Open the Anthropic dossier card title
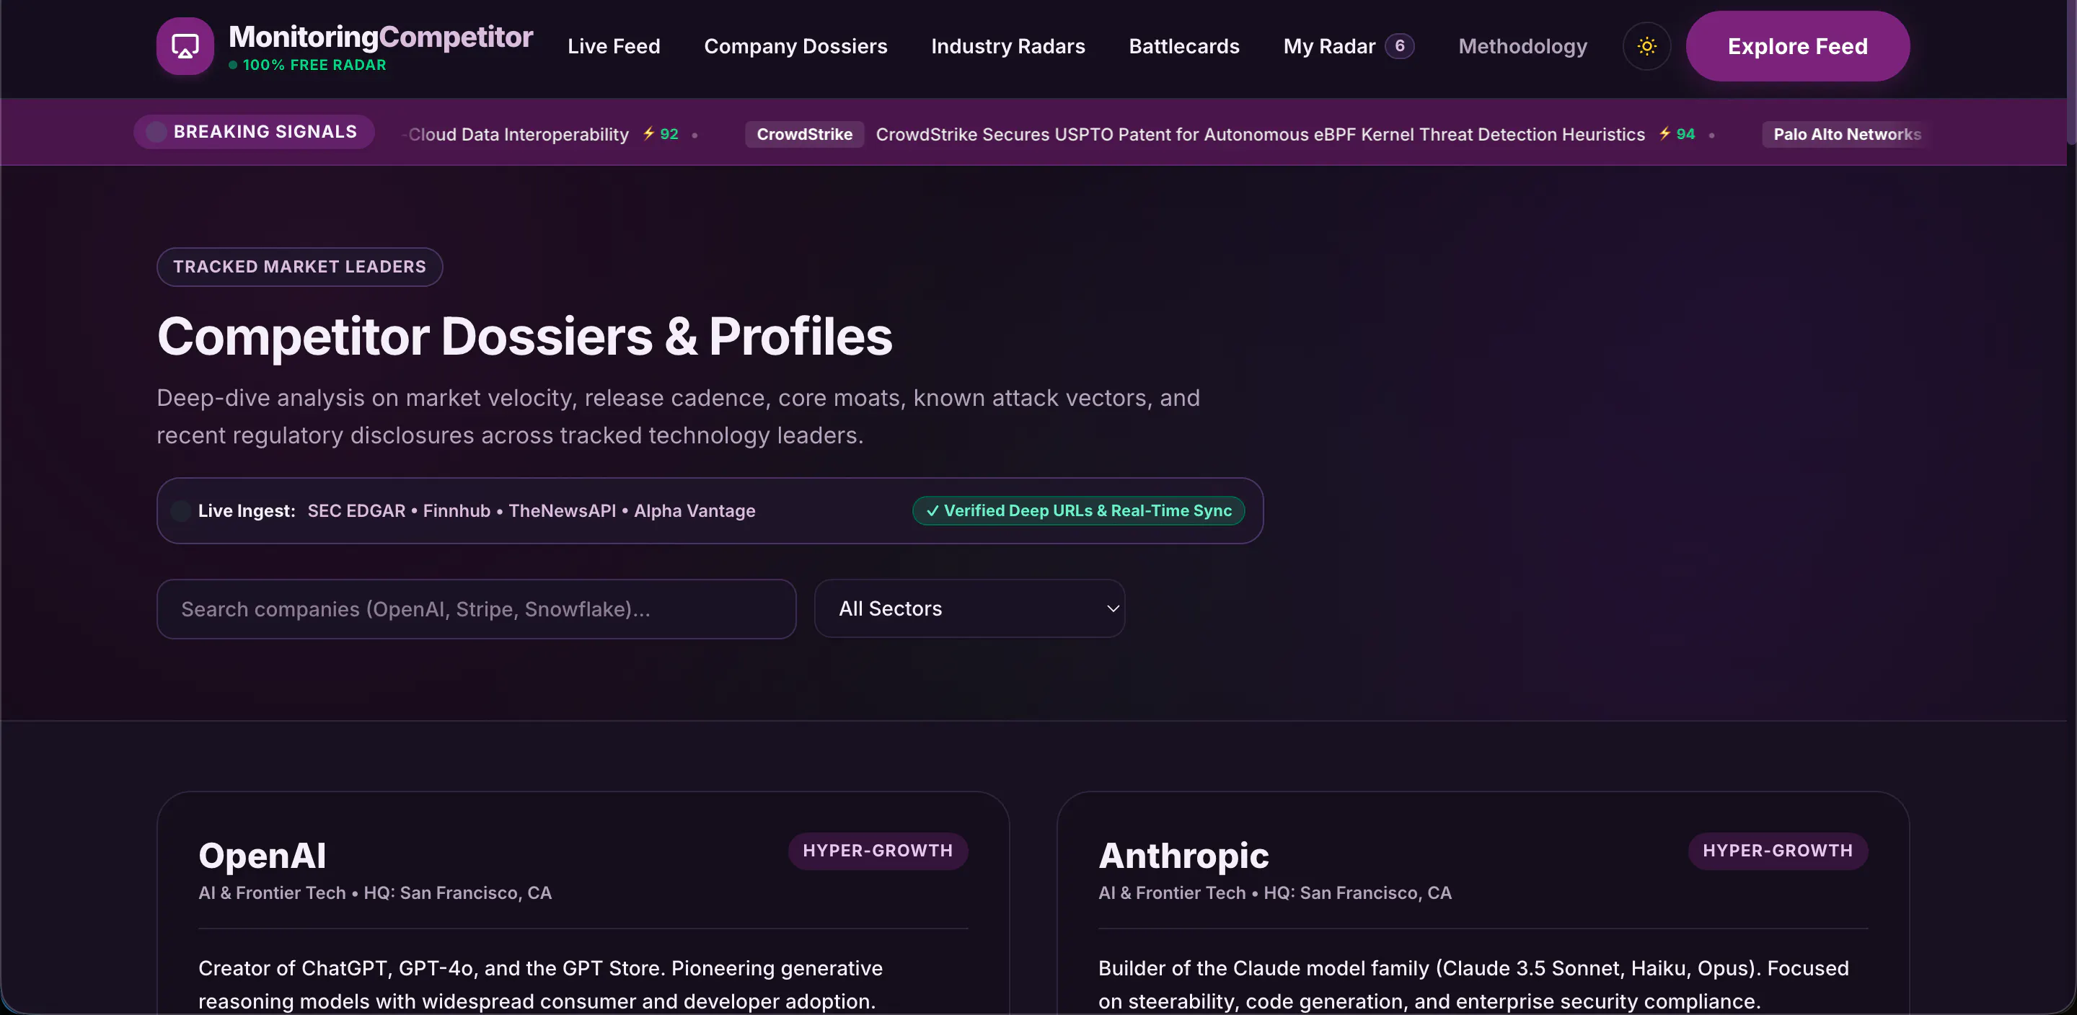 tap(1183, 856)
